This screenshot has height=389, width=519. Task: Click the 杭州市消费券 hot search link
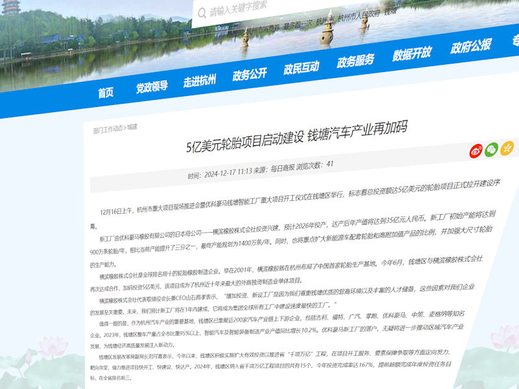(x=263, y=29)
